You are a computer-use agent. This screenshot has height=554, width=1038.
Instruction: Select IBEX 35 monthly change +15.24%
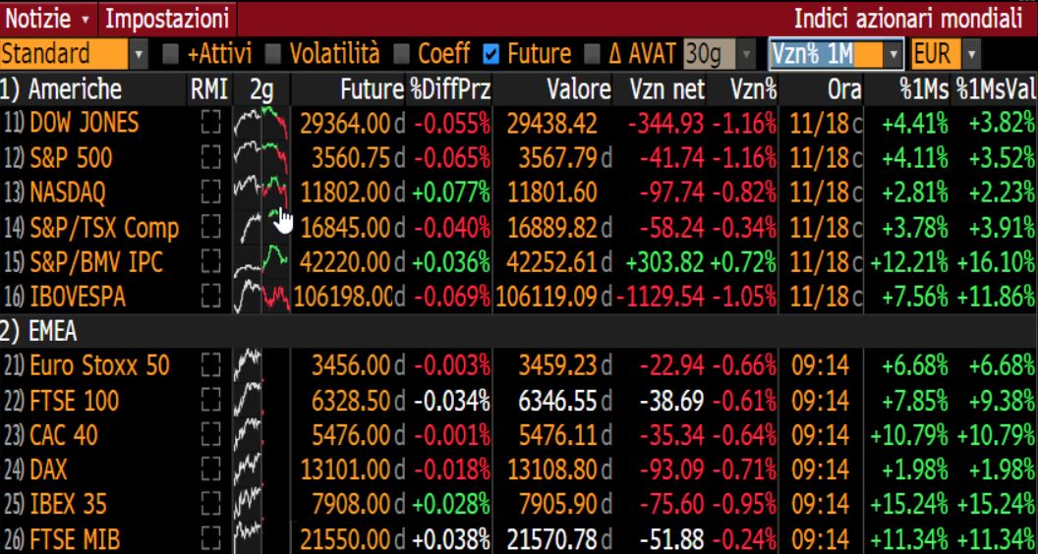909,506
